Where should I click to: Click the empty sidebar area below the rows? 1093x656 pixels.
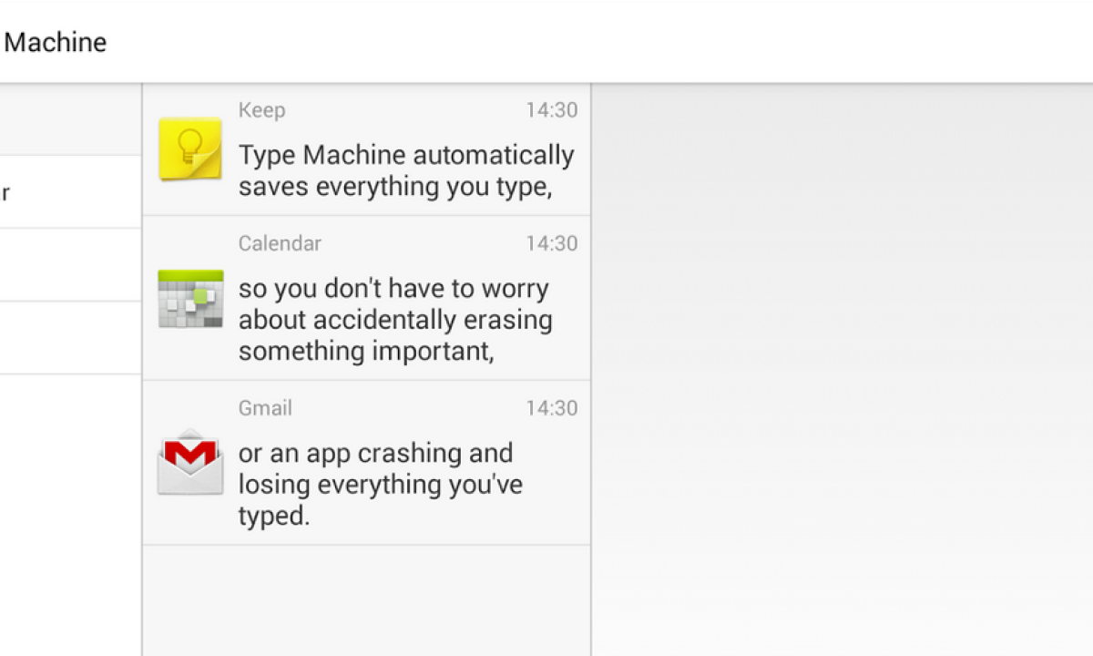click(x=68, y=519)
